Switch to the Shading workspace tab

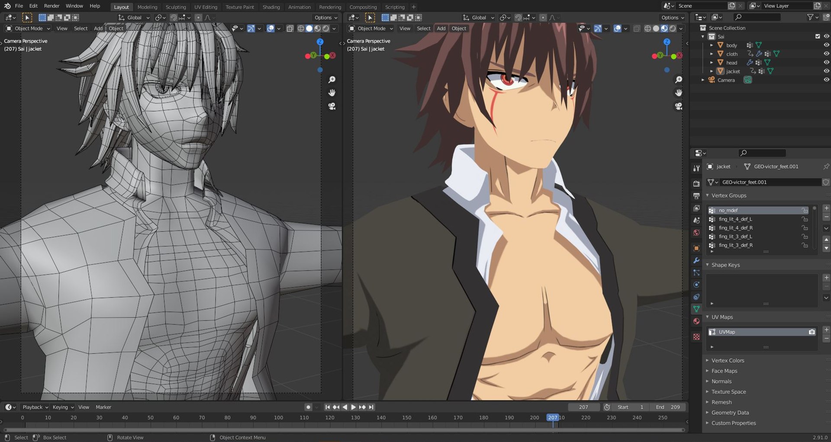(271, 7)
